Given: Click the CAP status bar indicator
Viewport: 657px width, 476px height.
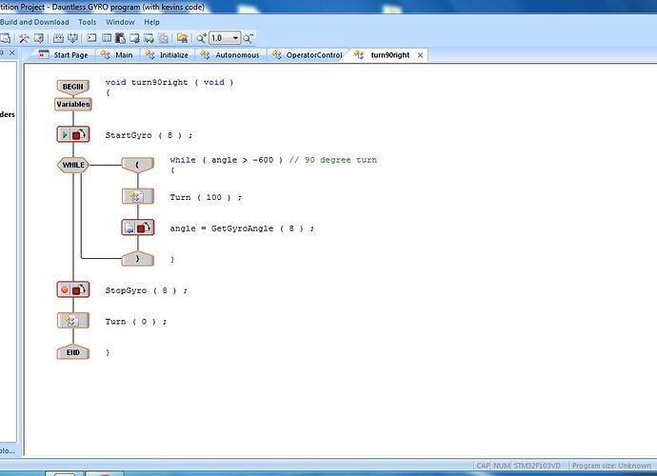Looking at the screenshot, I should point(483,466).
